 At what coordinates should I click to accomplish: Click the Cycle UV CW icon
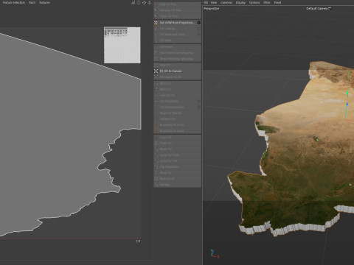156,160
